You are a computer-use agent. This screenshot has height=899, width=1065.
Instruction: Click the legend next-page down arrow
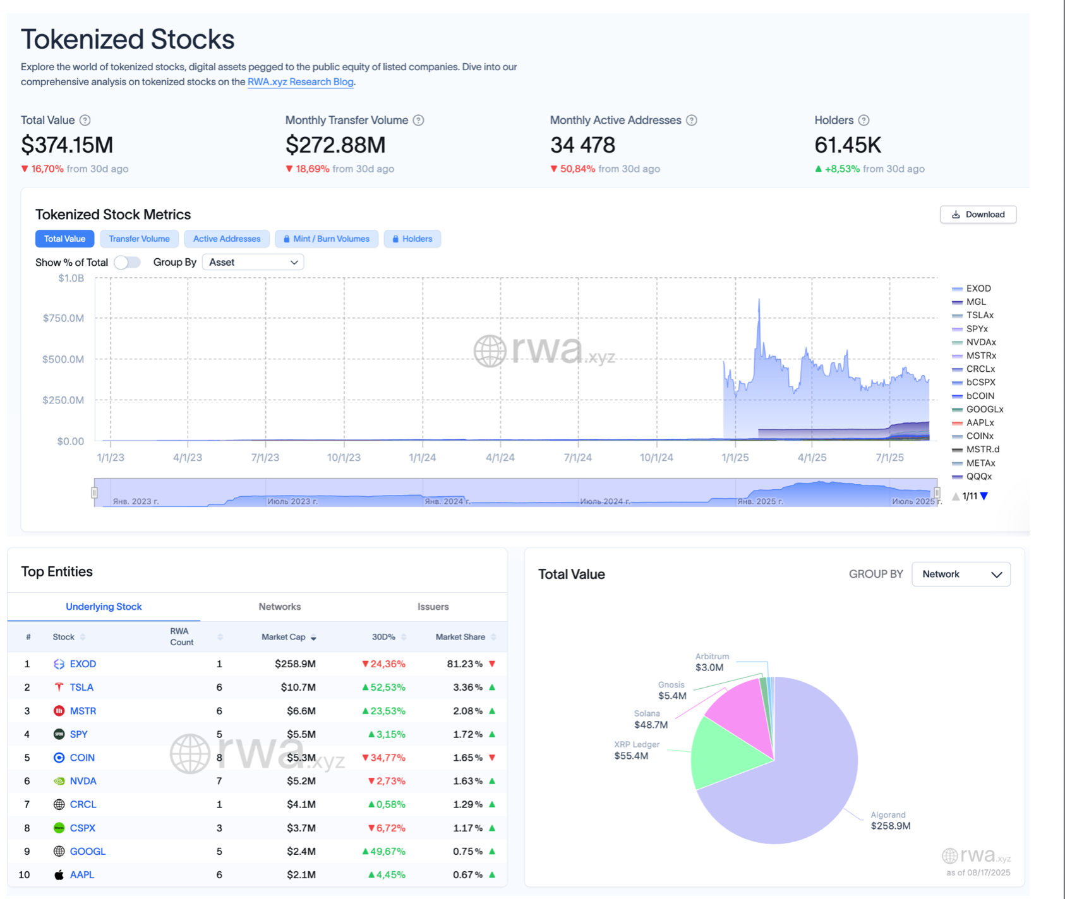coord(984,496)
